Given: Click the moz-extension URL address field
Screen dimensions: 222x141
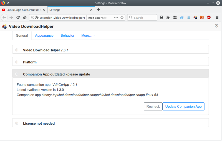Looking at the screenshot, I should 98,18.
